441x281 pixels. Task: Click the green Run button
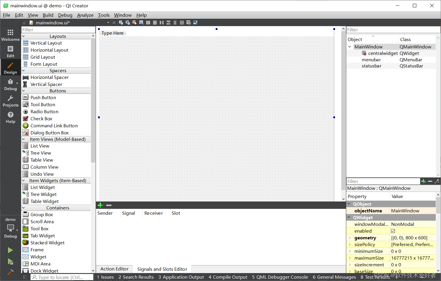pyautogui.click(x=10, y=250)
